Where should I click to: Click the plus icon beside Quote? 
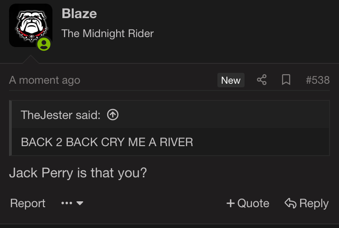click(231, 204)
